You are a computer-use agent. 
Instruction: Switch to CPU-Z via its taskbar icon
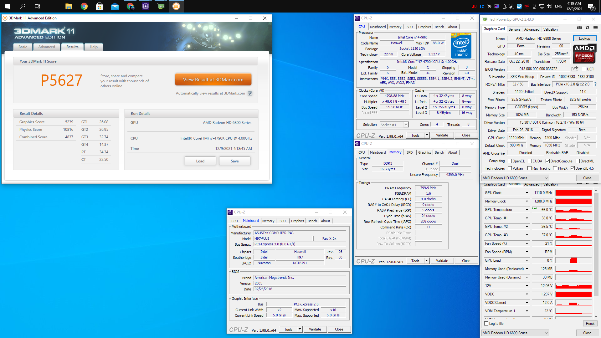[x=146, y=6]
